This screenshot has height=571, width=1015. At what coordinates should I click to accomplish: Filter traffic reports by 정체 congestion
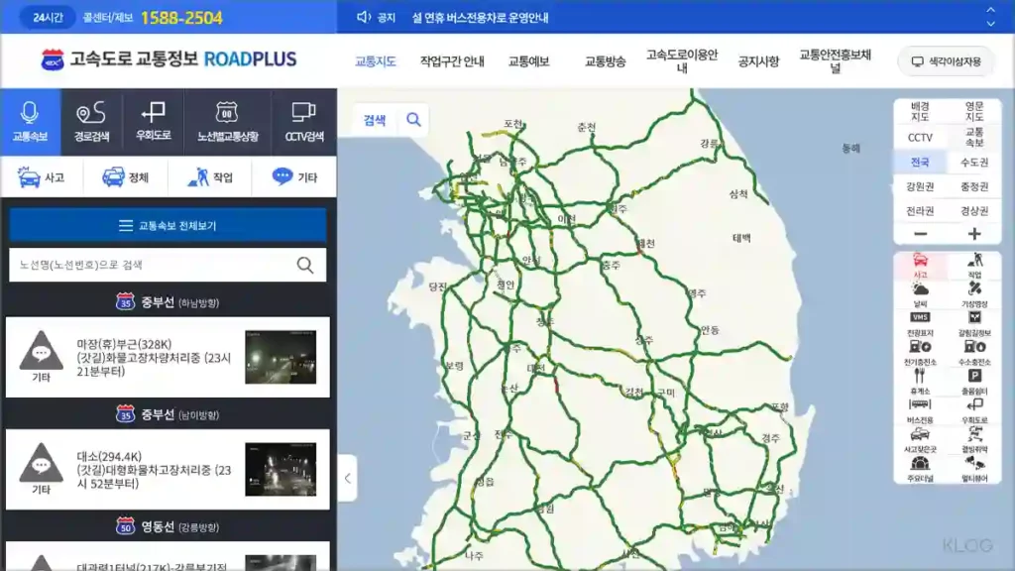click(126, 177)
